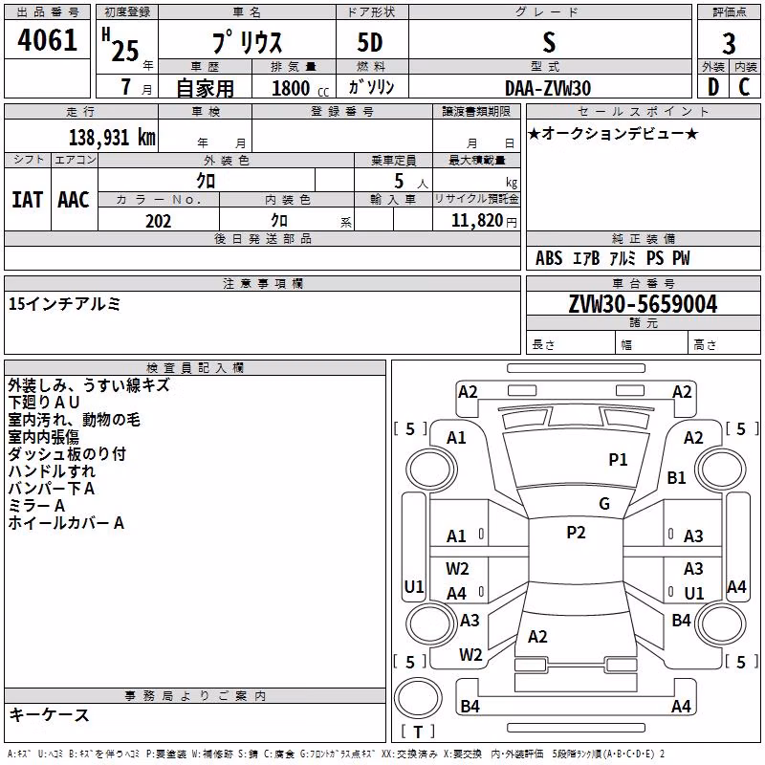Select the front-left wheel circle on diagram
Image resolution: width=765 pixels, height=765 pixels.
(x=431, y=470)
